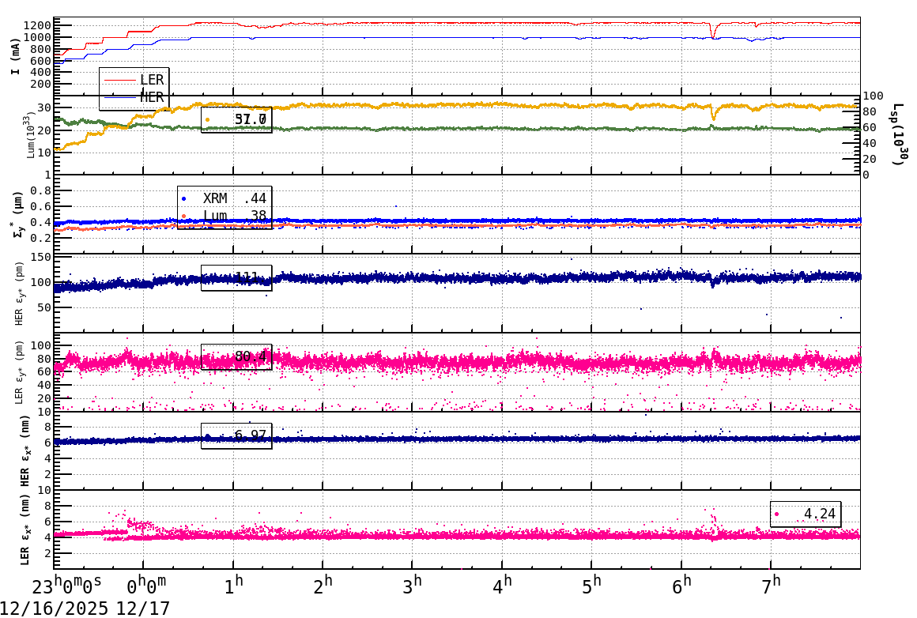The image size is (917, 618).
Task: Click the Lum(10^33) left axis label
Action: coord(30,134)
